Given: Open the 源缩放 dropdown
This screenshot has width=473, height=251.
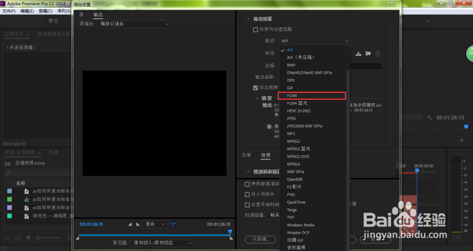Looking at the screenshot, I should pyautogui.click(x=134, y=24).
